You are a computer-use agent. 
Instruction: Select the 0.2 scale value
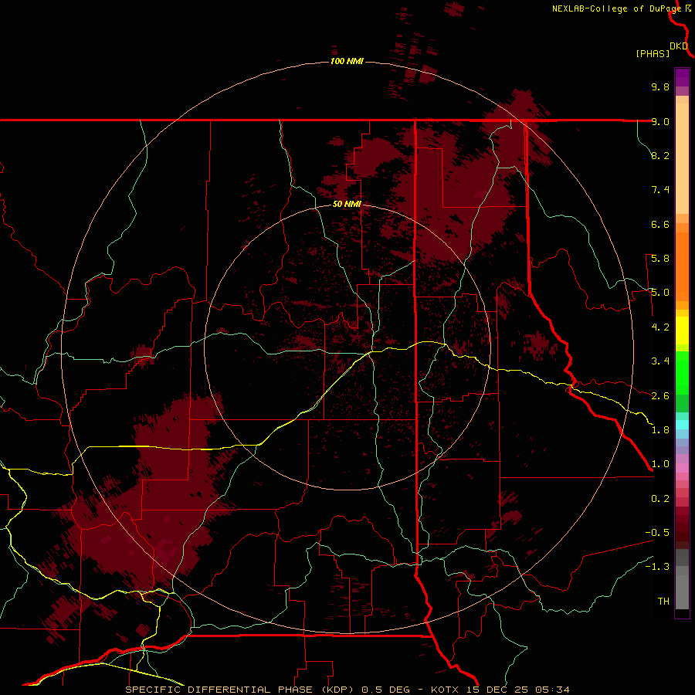(660, 499)
